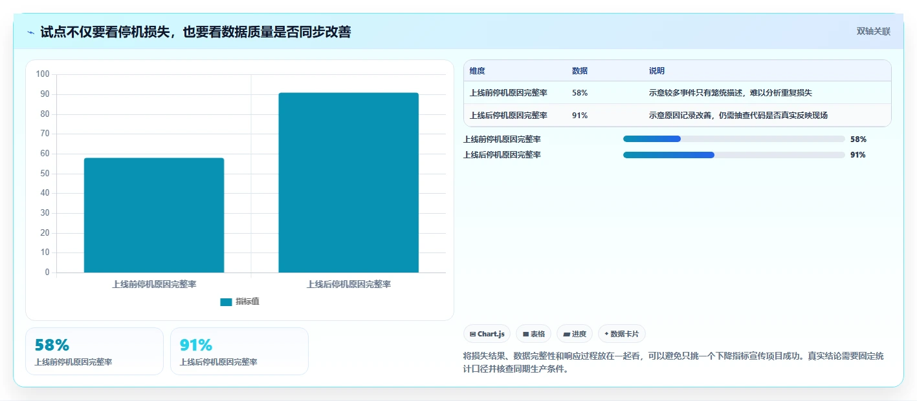
Task: Click the 58% value beside progress bar
Action: point(858,139)
